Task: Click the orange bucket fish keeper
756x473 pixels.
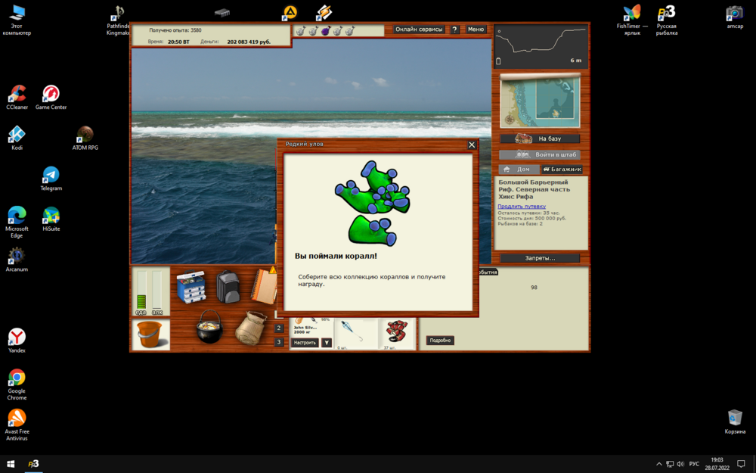Action: pos(150,334)
